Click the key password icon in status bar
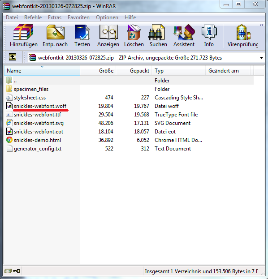Viewport: 268px width, 279px height. (17, 271)
